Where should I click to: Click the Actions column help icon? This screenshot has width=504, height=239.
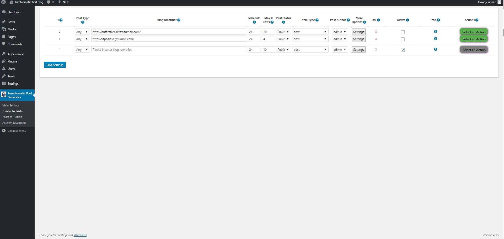tap(477, 20)
